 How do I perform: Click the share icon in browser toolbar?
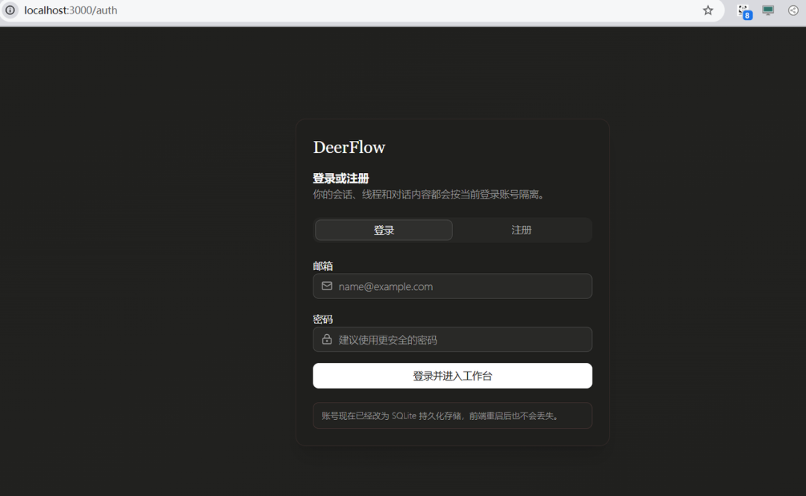[793, 10]
